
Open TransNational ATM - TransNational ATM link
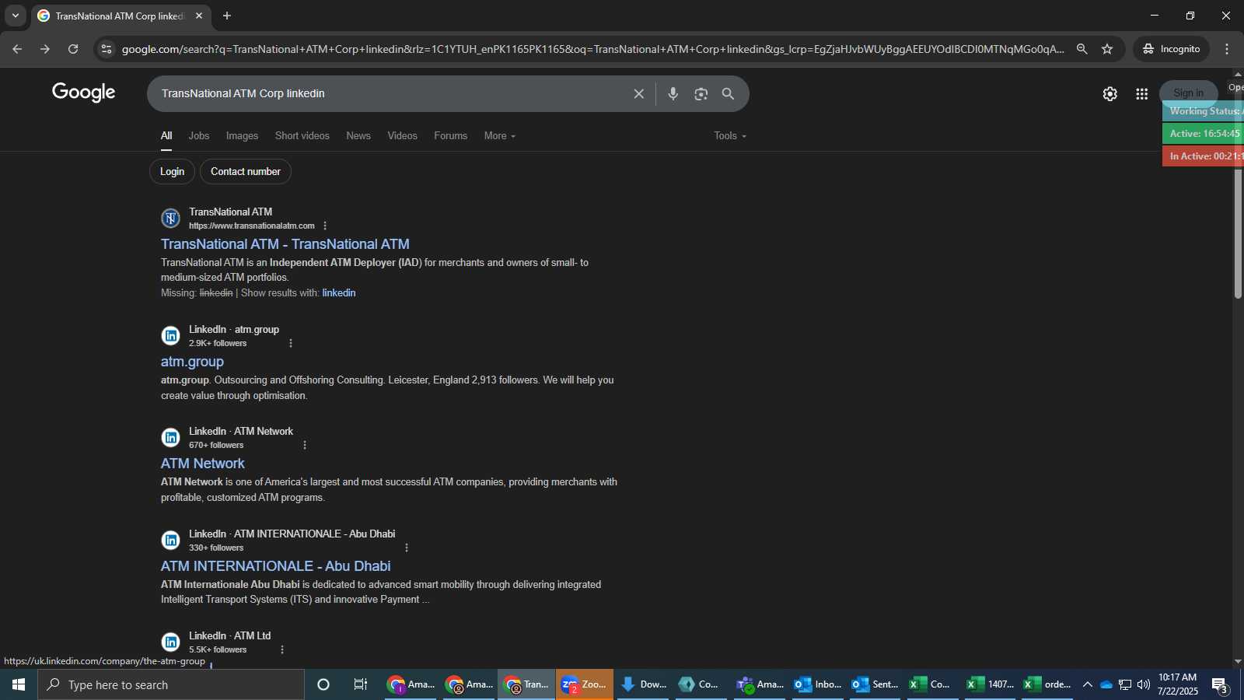[x=285, y=243]
